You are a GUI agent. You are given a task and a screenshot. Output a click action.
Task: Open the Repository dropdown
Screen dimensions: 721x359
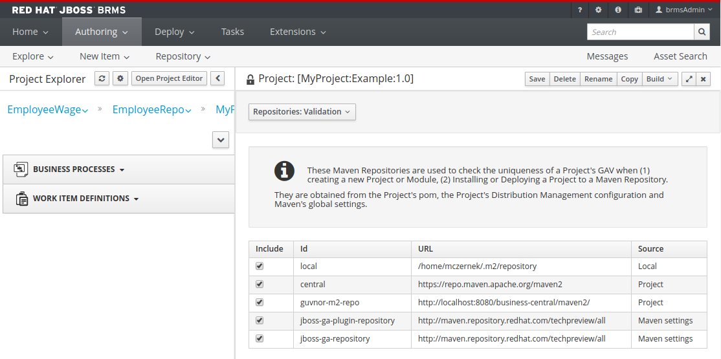[x=183, y=56]
